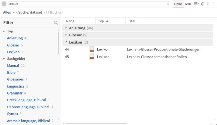Viewport: 217px width, 125px height.
Task: Click the filter search magnifier icon
Action: point(56,23)
